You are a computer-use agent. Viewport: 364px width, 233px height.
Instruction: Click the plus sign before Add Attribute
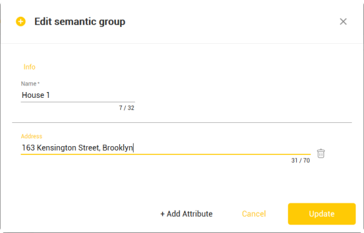tap(163, 214)
